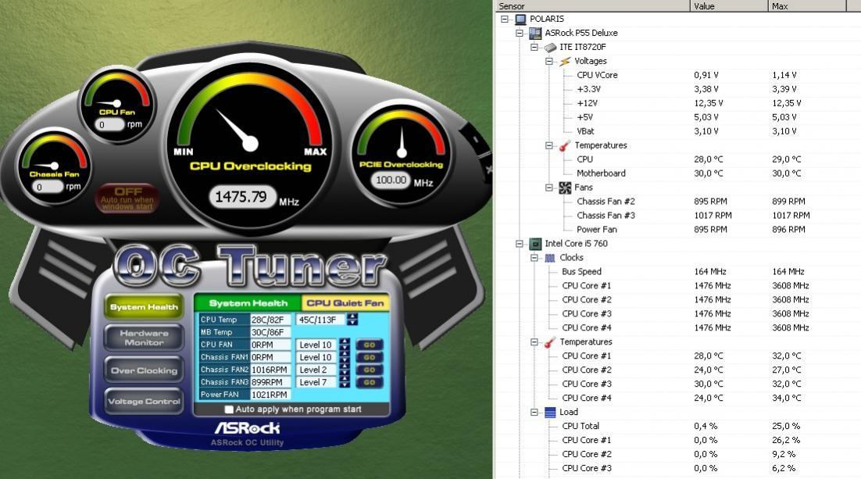Screen dimensions: 861x479
Task: Open the System Health side menu
Action: click(x=144, y=307)
